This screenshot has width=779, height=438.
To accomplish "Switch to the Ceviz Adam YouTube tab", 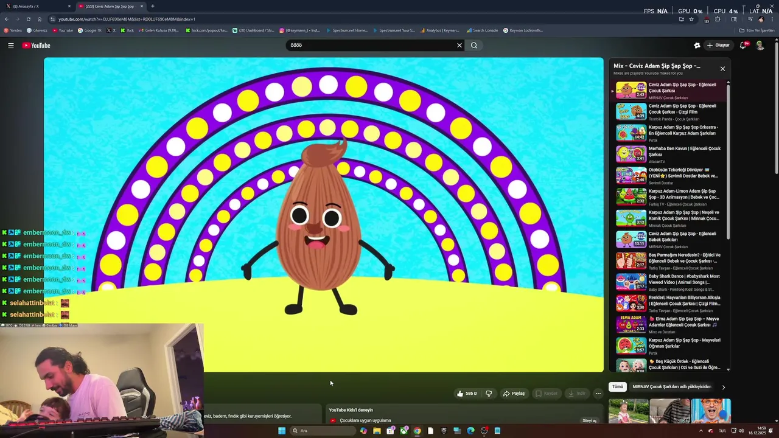I will [111, 6].
